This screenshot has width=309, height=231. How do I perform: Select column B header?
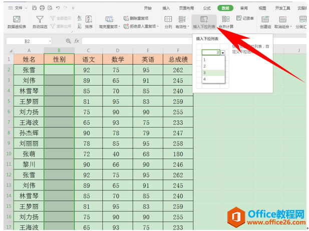point(59,51)
